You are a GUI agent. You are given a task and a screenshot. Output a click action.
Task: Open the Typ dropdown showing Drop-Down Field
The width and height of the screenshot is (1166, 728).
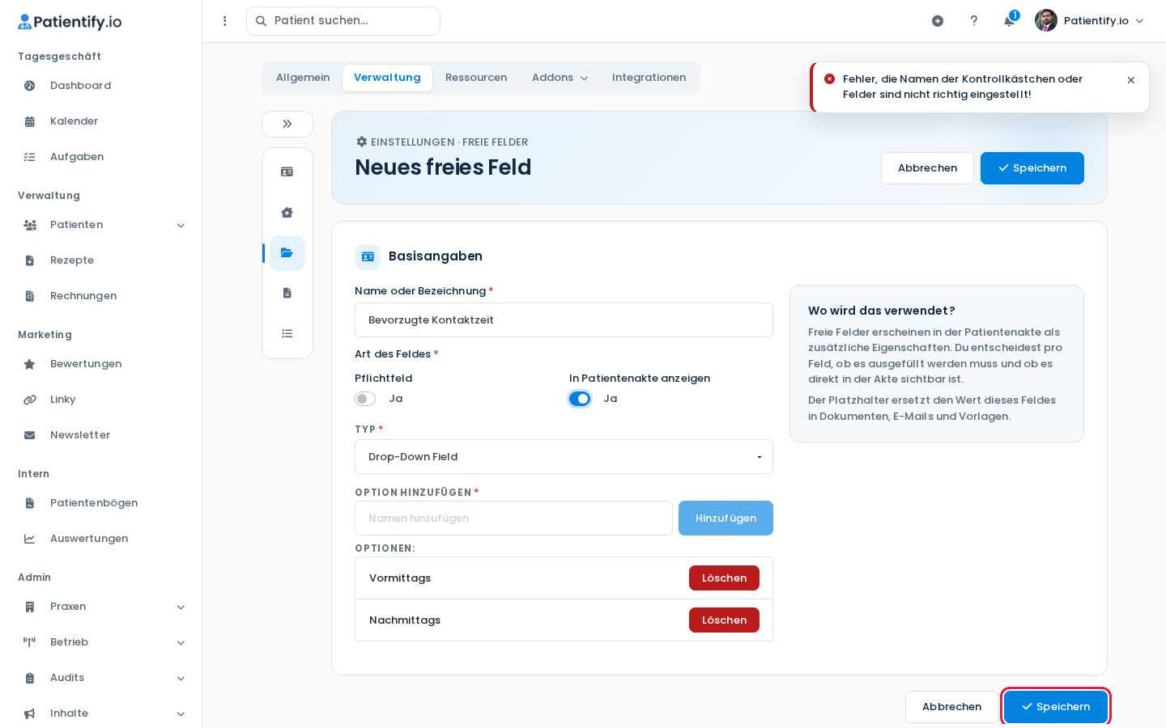click(564, 457)
